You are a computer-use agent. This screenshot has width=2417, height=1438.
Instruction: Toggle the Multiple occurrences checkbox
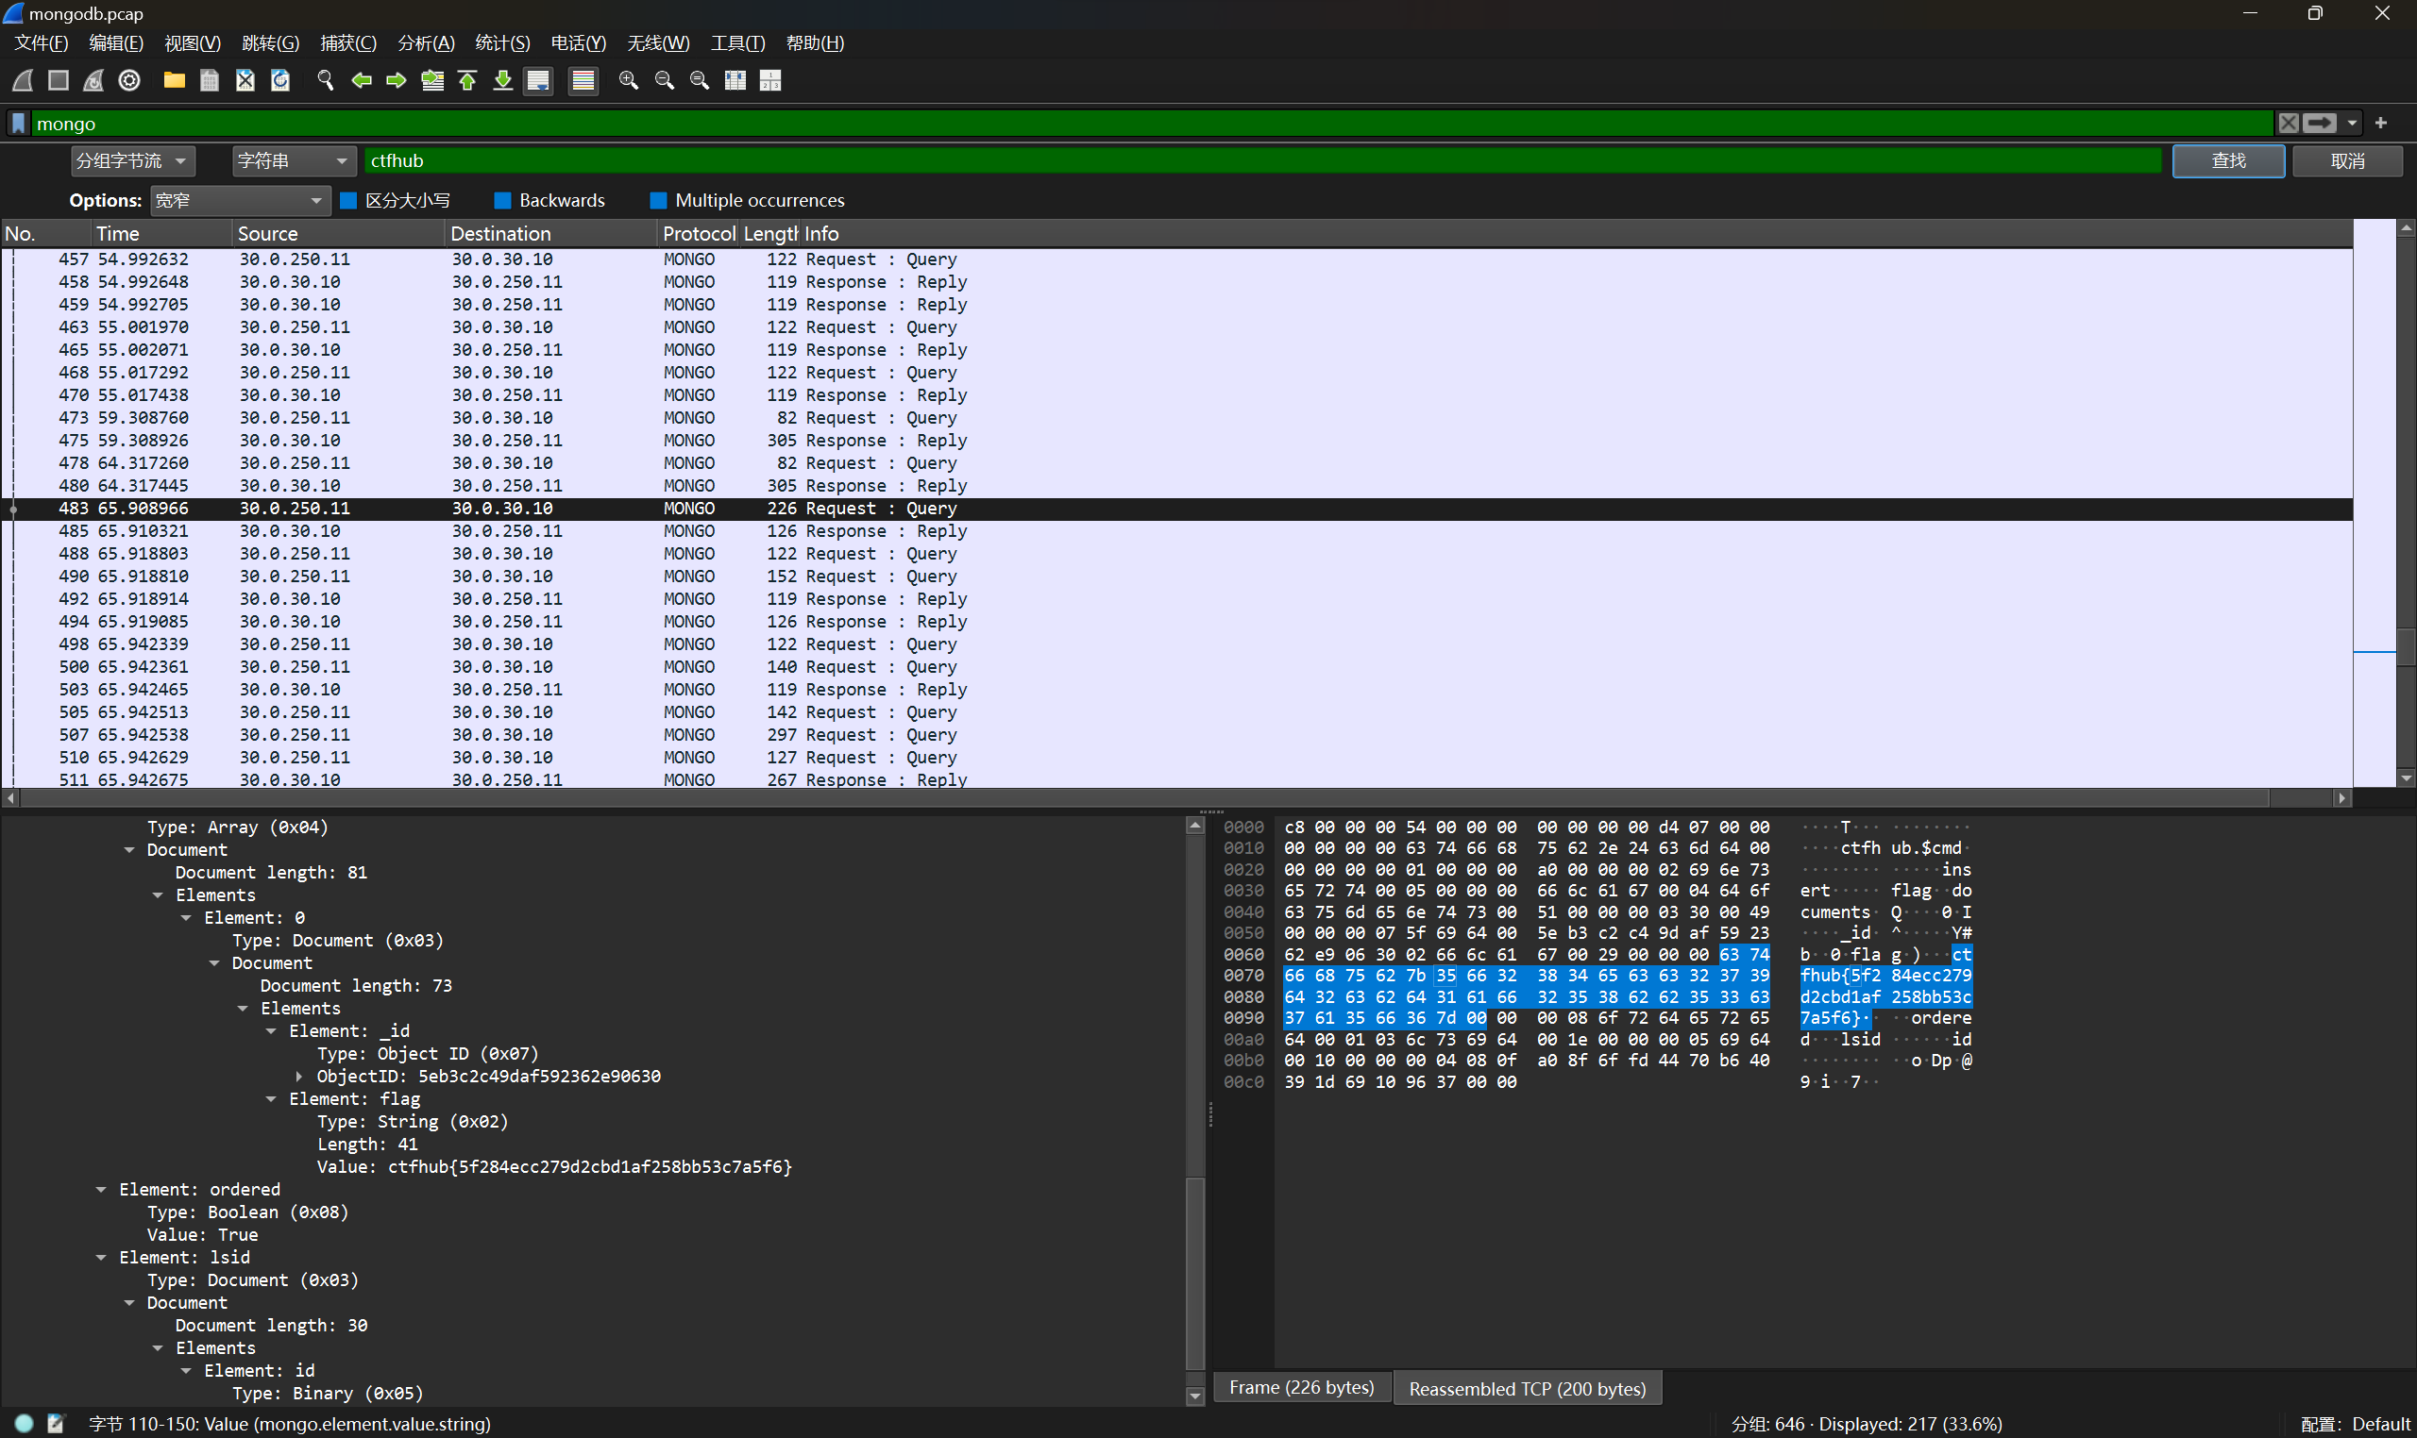coord(658,201)
